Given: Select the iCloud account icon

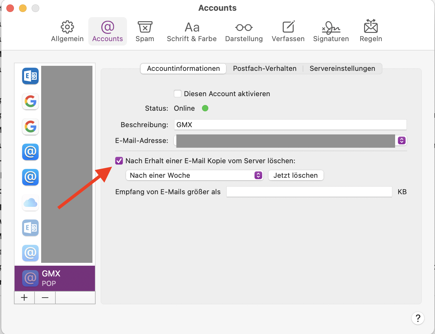Looking at the screenshot, I should [30, 202].
